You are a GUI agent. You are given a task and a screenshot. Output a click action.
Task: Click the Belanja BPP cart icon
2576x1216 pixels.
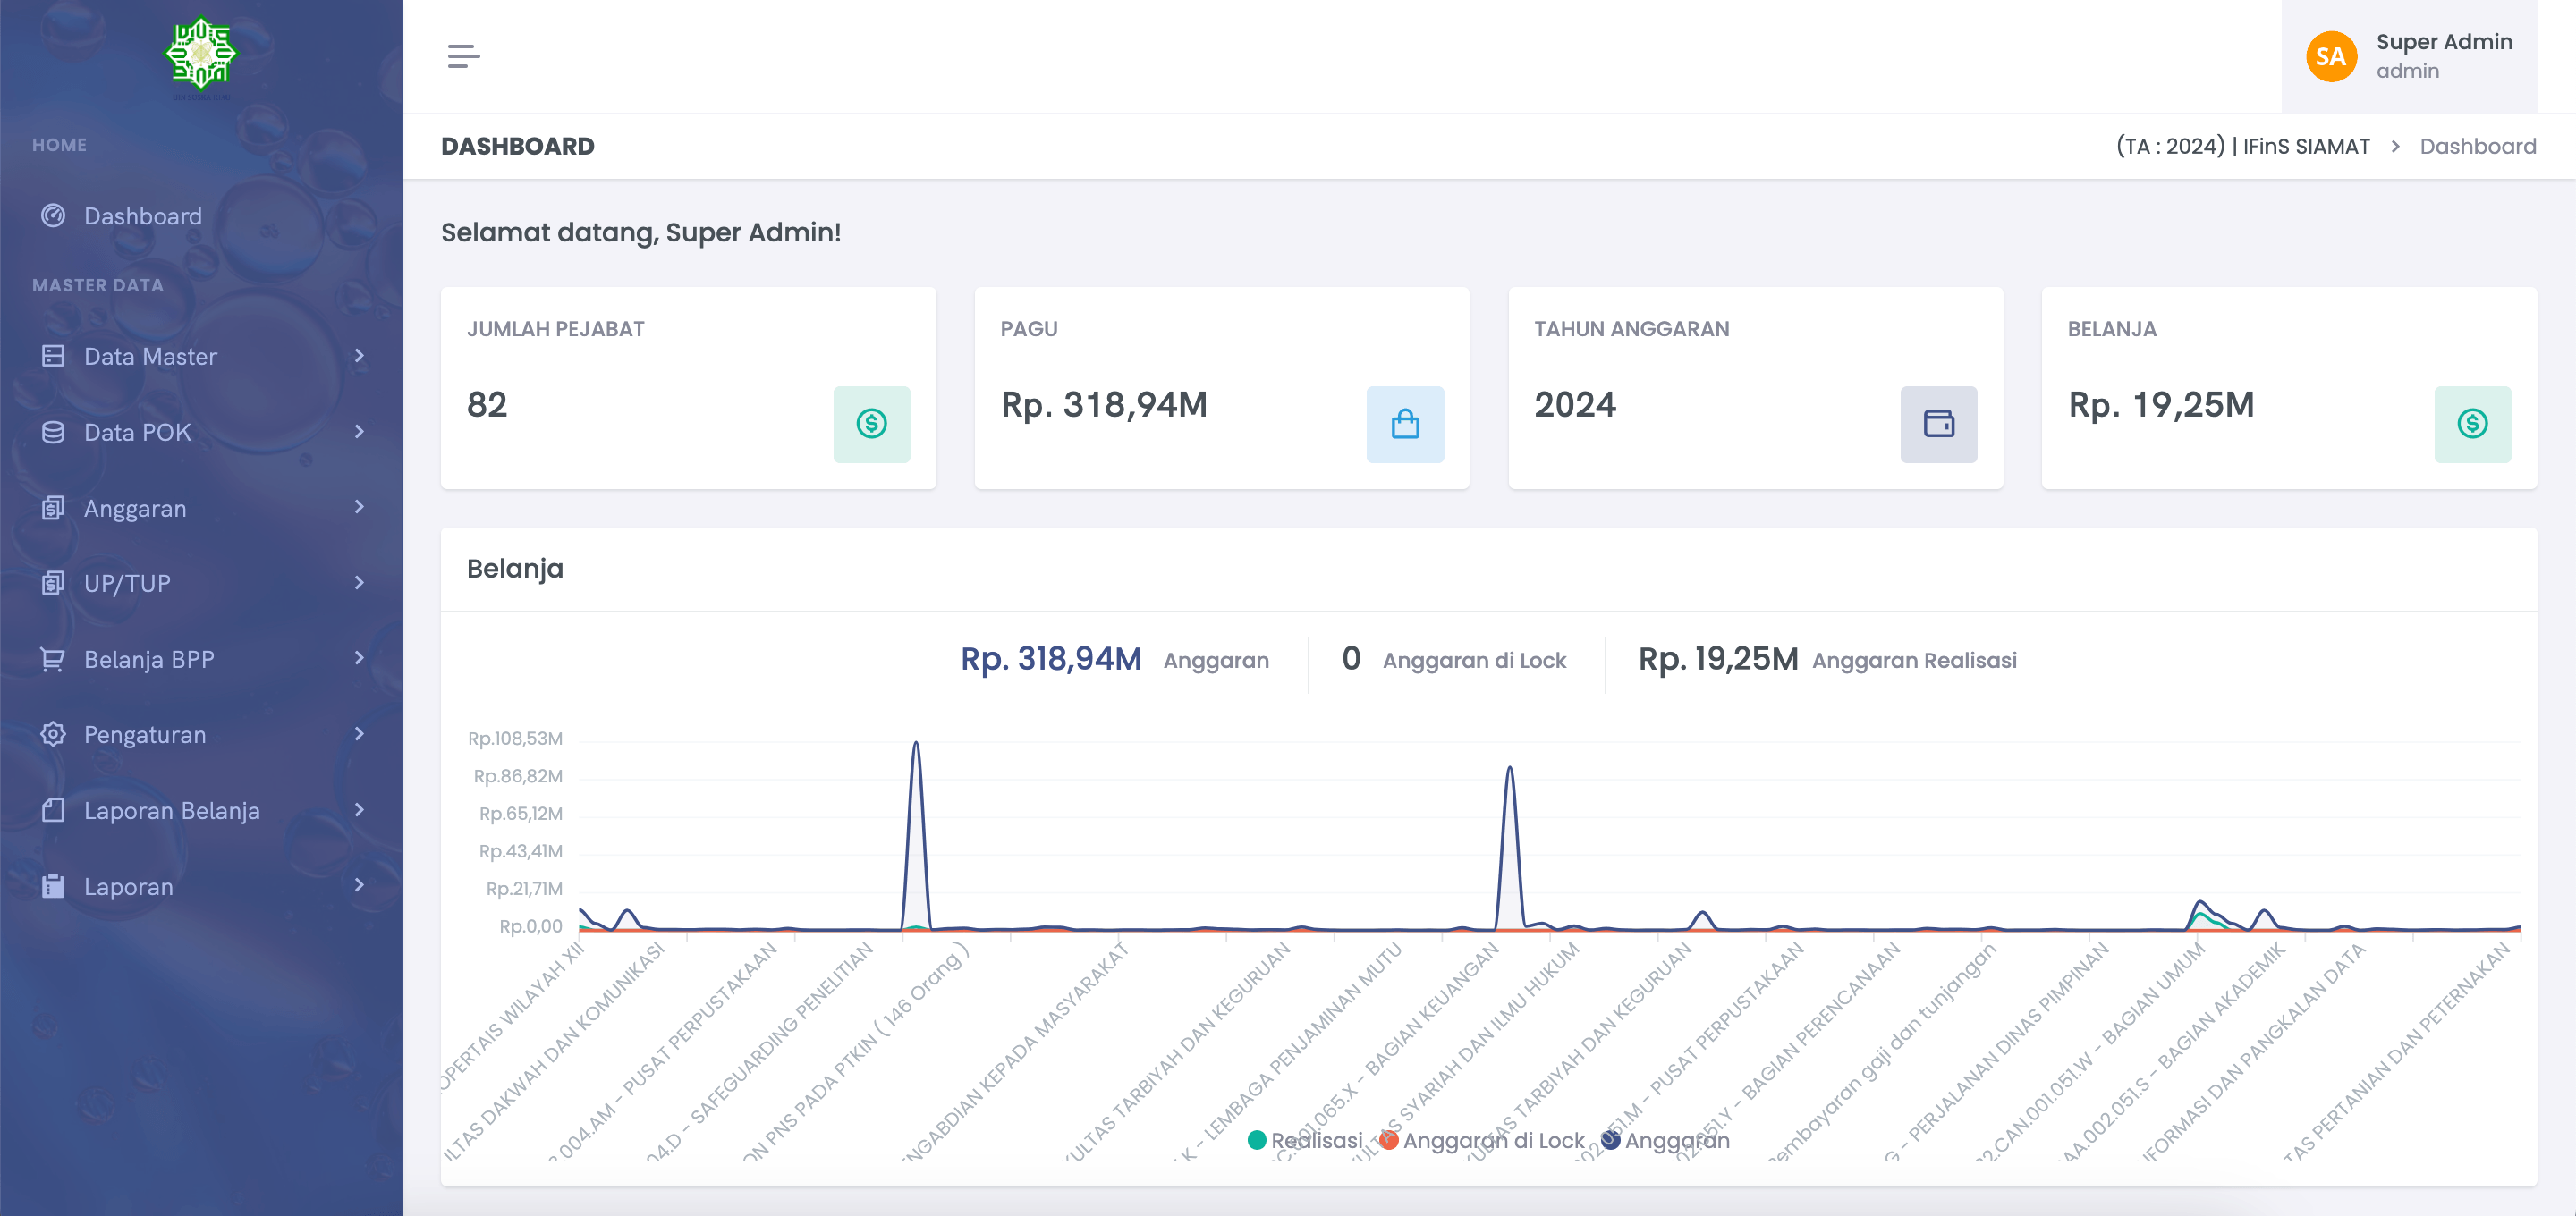coord(53,659)
